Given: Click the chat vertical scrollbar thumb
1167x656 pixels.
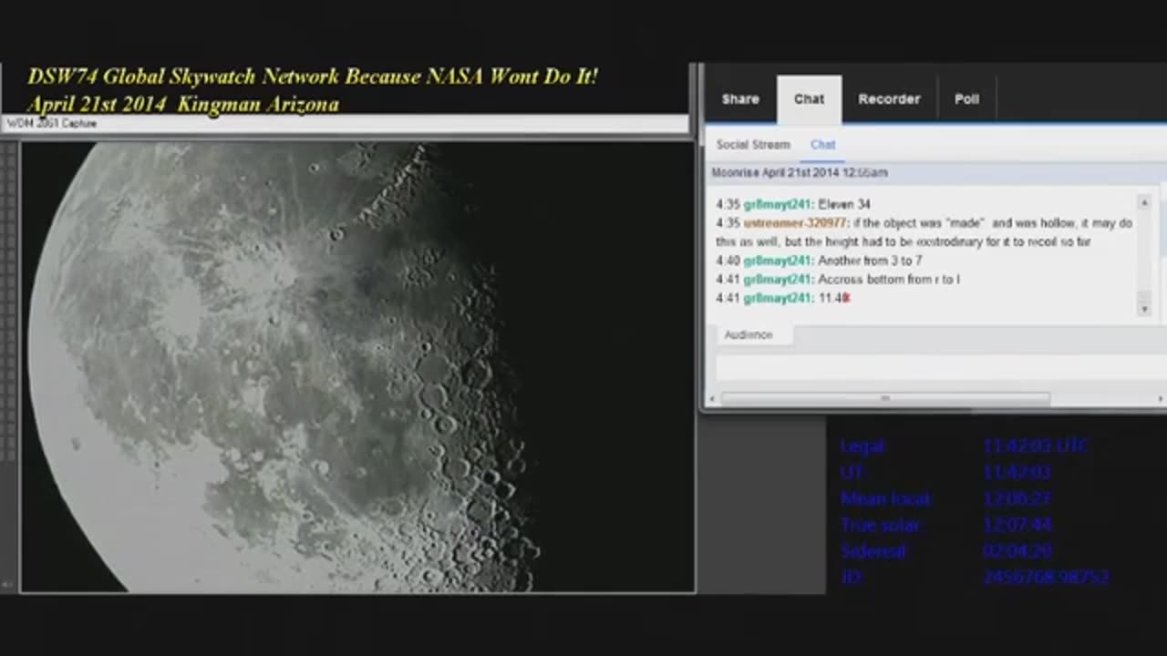Looking at the screenshot, I should click(x=1145, y=296).
